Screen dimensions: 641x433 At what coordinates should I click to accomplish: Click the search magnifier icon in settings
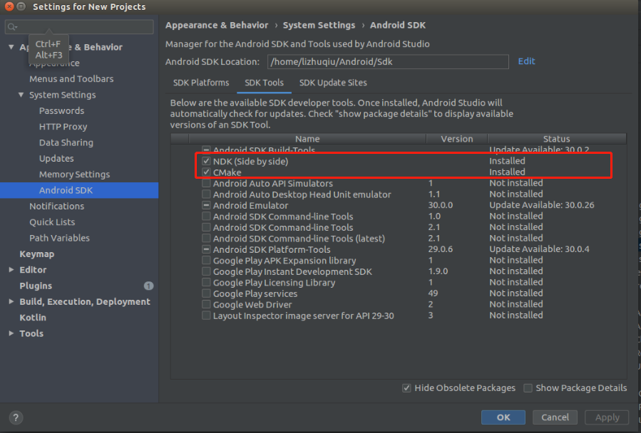11,27
